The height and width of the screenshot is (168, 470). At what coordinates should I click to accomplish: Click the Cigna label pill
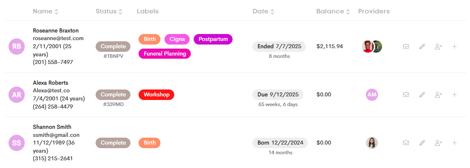point(177,39)
